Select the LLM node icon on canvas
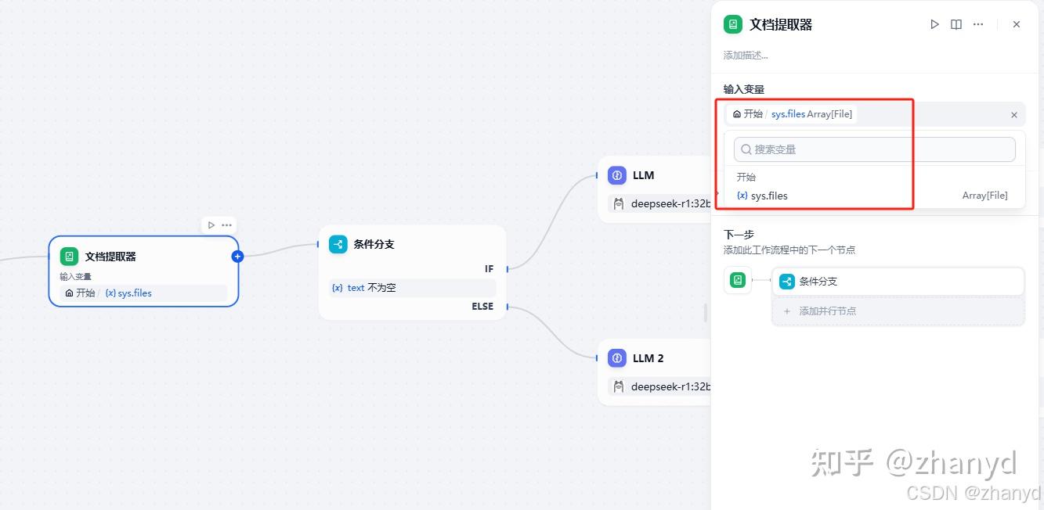Viewport: 1044px width, 510px height. coord(617,175)
